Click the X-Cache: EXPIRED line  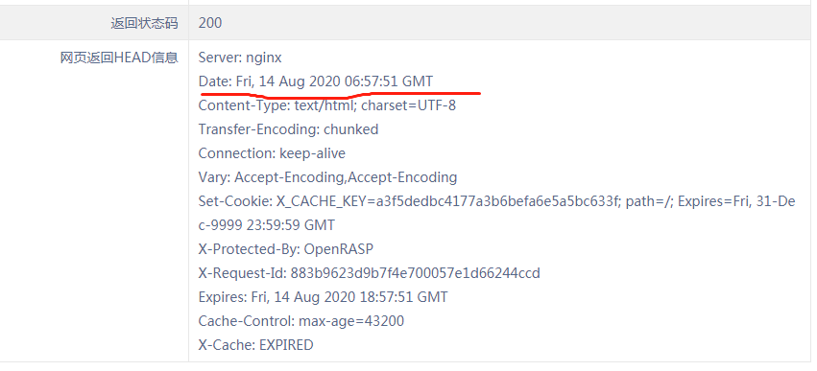255,345
